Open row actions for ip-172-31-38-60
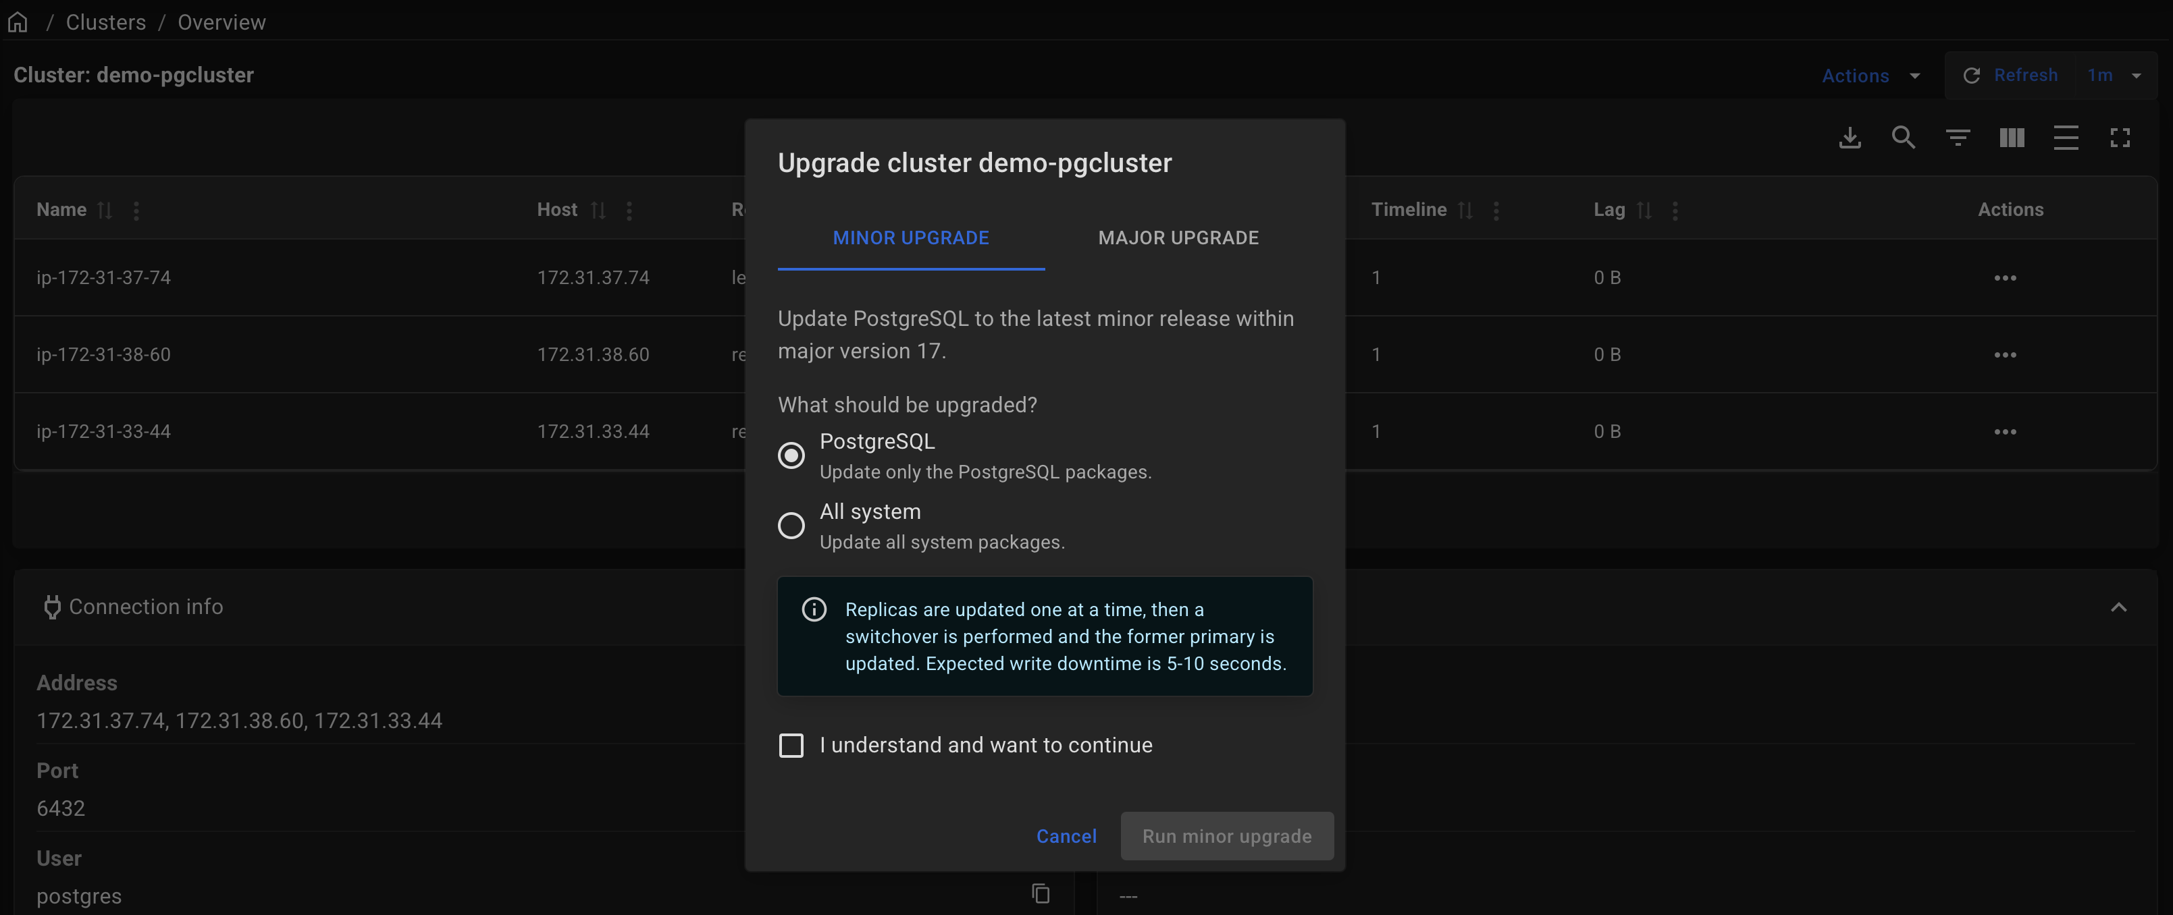The image size is (2173, 915). [x=2004, y=354]
